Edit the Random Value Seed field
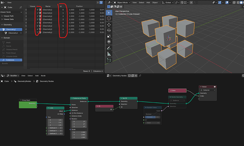The height and width of the screenshot is (146, 244). coord(153,123)
